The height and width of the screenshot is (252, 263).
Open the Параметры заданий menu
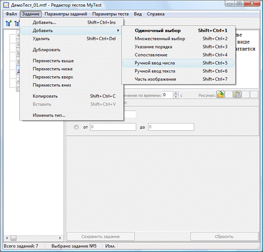[x=66, y=14]
